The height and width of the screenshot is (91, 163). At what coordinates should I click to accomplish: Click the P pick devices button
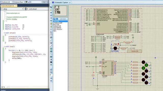click(x=54, y=19)
